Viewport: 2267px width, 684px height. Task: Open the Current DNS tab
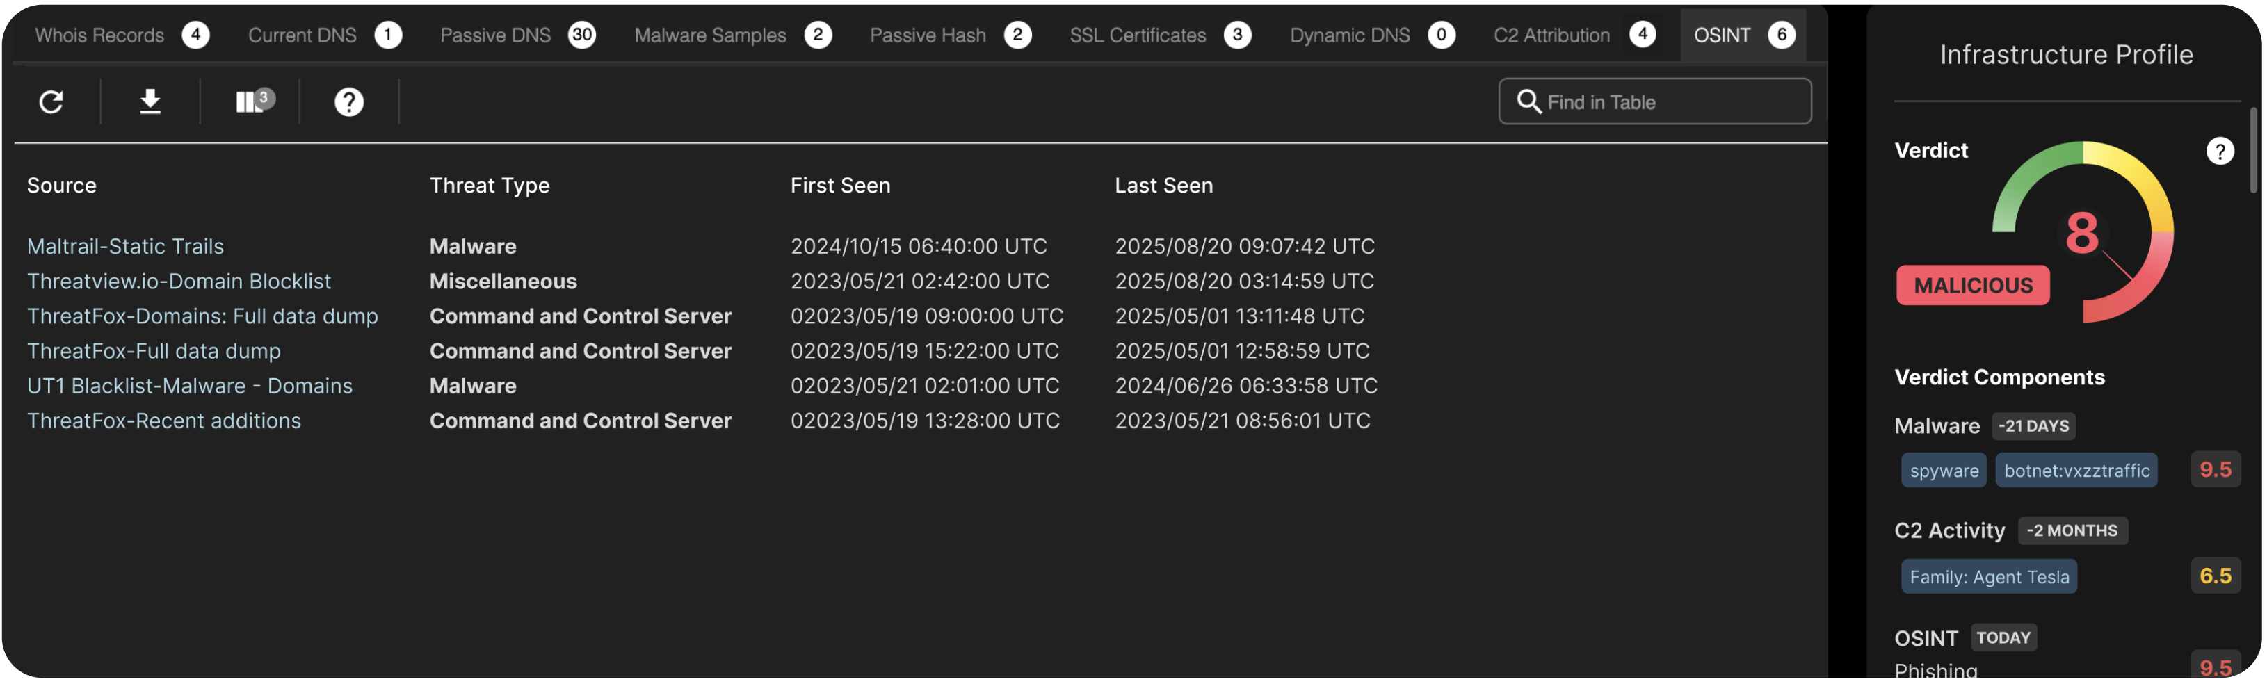[324, 35]
